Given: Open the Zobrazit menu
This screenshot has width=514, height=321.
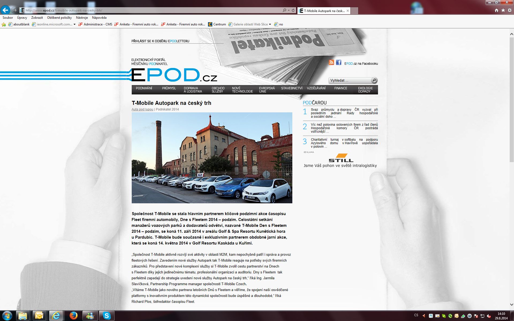Looking at the screenshot, I should click(x=37, y=18).
